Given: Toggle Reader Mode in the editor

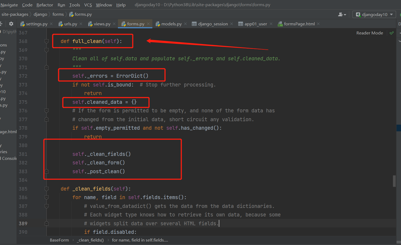Looking at the screenshot, I should pos(370,33).
